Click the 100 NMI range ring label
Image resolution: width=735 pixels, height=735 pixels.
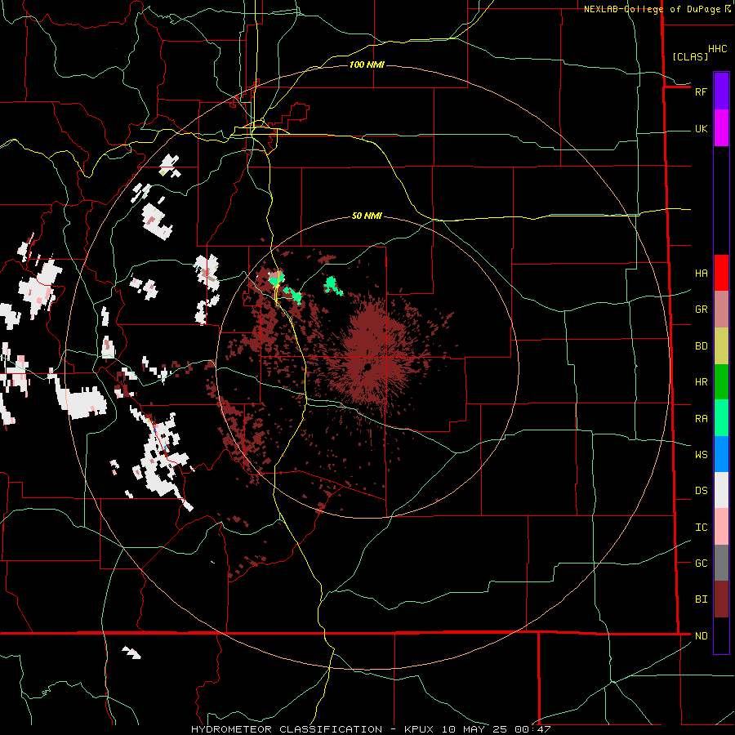pos(367,65)
